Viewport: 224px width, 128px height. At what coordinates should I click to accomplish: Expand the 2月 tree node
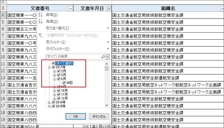(54, 71)
